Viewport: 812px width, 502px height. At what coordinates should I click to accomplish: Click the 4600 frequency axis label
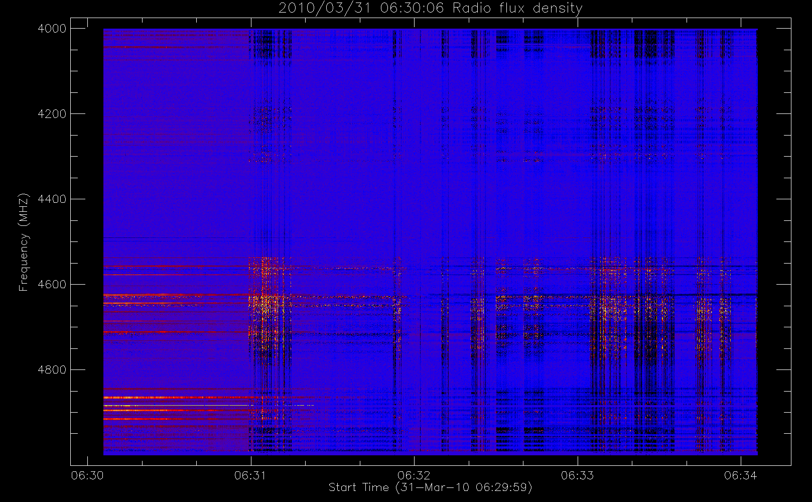[x=52, y=285]
